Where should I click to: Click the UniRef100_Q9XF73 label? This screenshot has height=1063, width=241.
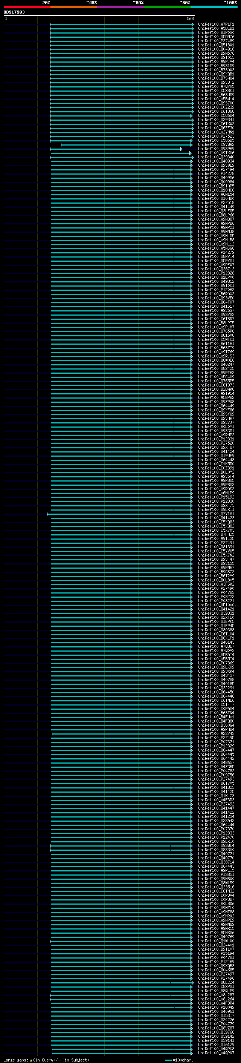216,506
